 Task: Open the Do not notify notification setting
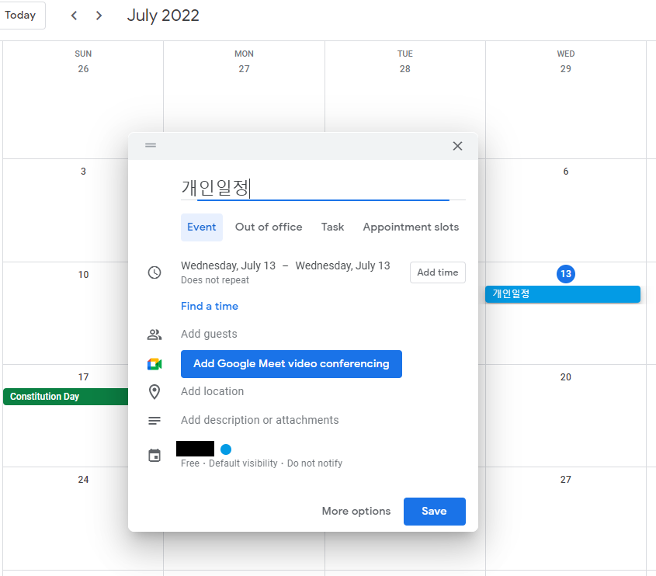(314, 463)
